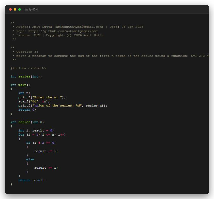Click the printf 'Sum of the series' line

(63, 105)
